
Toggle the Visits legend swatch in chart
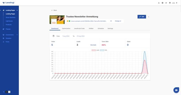pos(102,50)
